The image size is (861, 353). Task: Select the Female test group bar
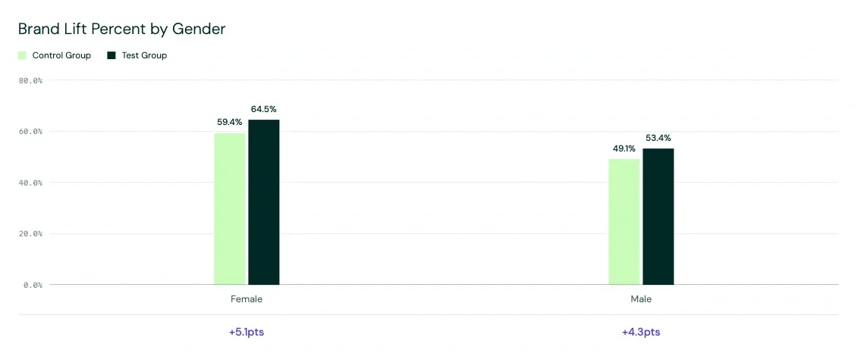tap(263, 202)
